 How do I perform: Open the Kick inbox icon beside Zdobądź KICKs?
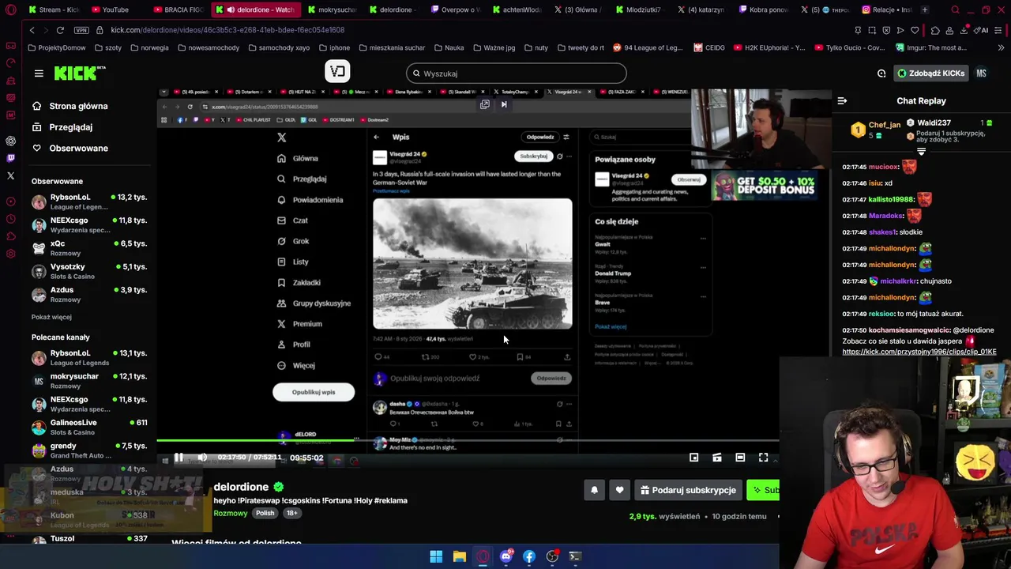tap(881, 73)
